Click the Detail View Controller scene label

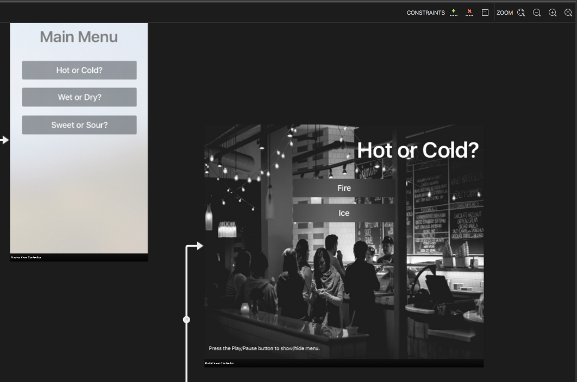click(x=219, y=362)
